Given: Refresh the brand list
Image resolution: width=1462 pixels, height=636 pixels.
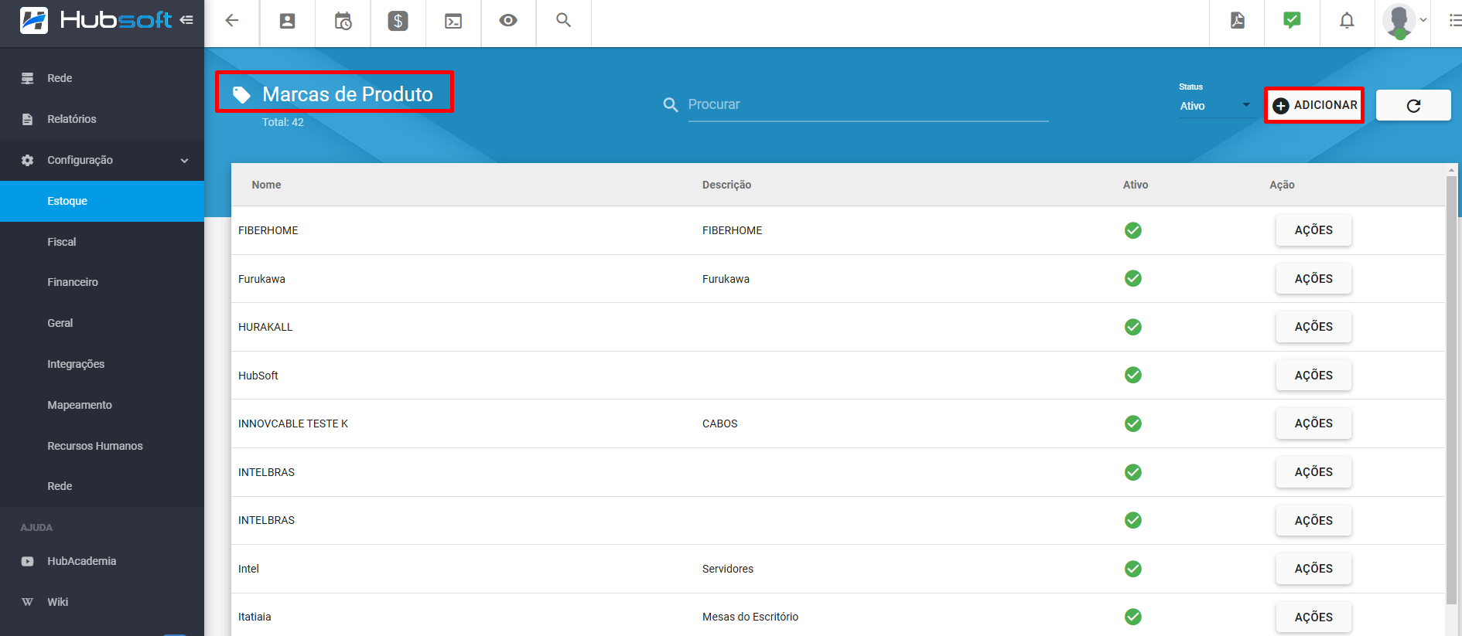Looking at the screenshot, I should coord(1413,106).
